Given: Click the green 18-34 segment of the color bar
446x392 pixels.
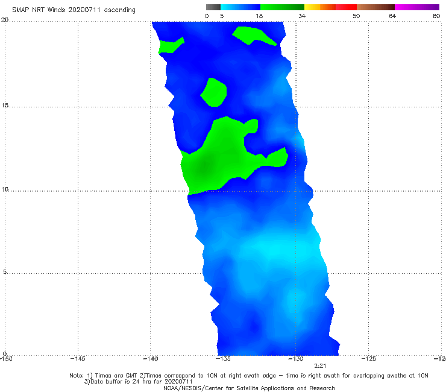Looking at the screenshot, I should pos(282,7).
